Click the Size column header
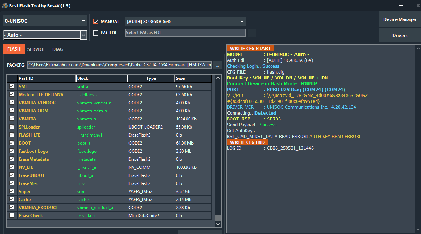Image resolution: width=421 pixels, height=234 pixels. tap(193, 78)
